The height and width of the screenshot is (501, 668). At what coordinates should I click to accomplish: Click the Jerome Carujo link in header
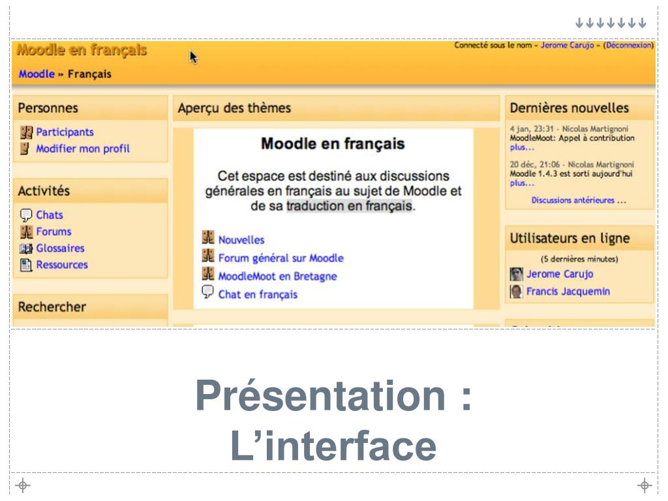[x=567, y=45]
